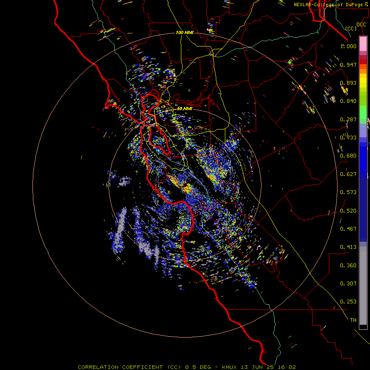
Task: Select the 0.307 scale value
Action: coord(348,284)
